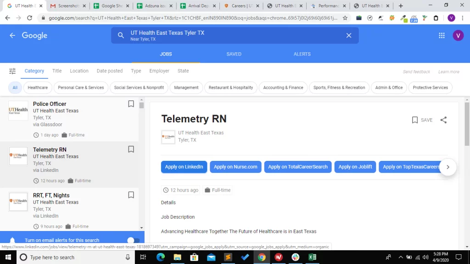
Task: Open the Windows Start menu
Action: (x=8, y=257)
